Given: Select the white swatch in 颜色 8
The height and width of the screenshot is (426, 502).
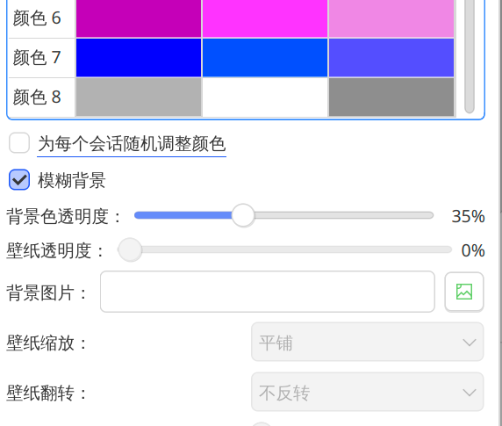Looking at the screenshot, I should (265, 97).
